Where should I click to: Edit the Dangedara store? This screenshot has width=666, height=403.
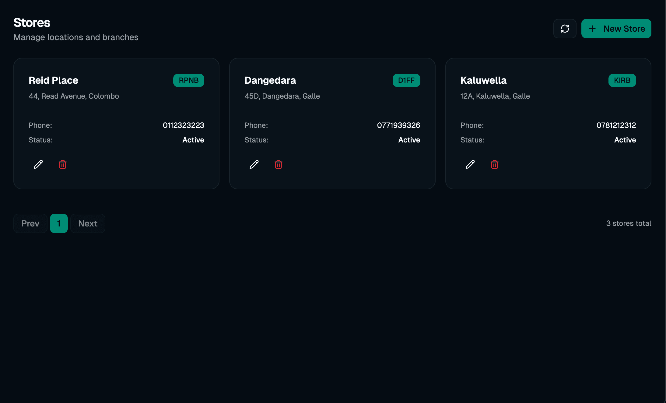click(254, 164)
